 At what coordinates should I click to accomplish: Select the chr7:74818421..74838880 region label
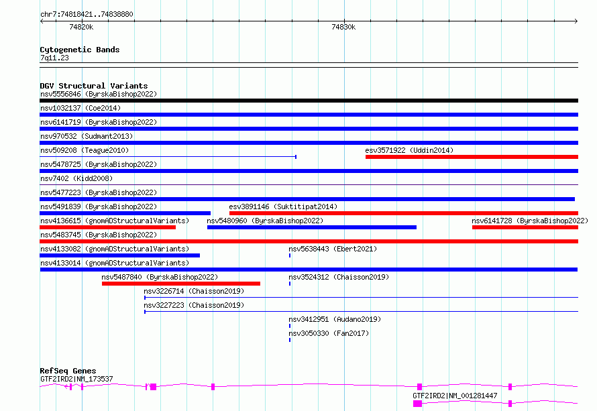click(x=87, y=14)
